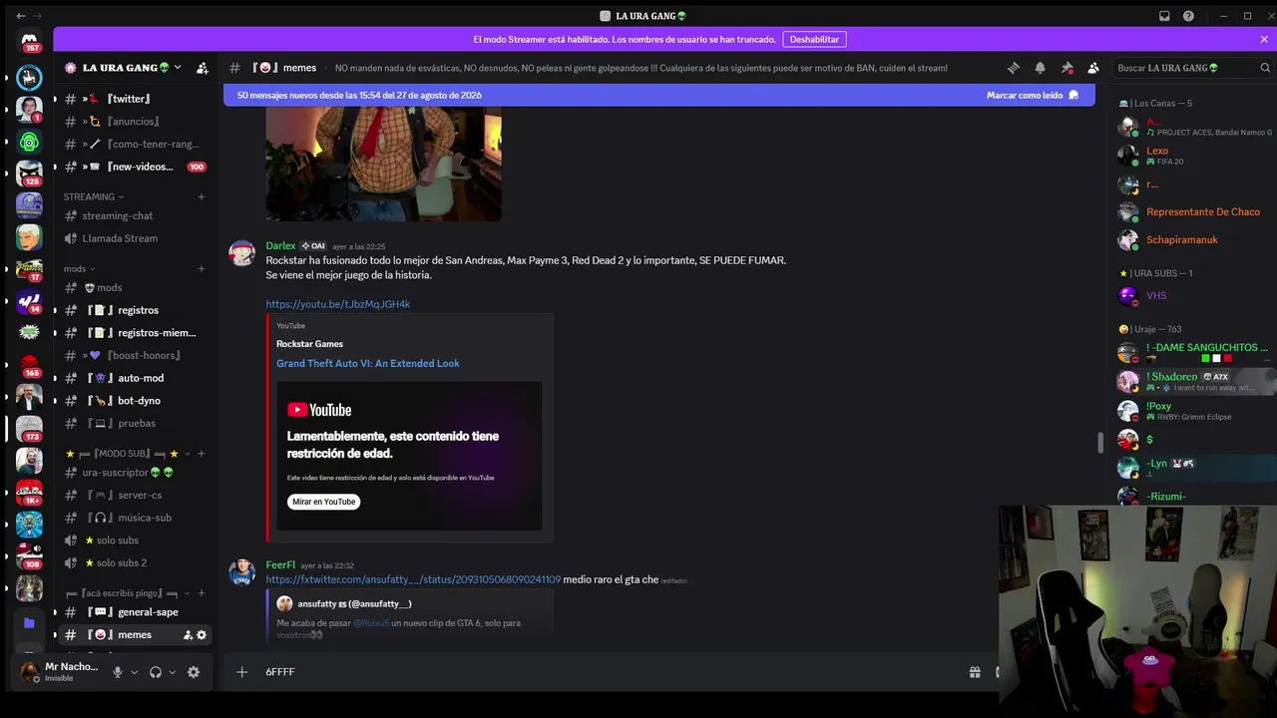Open Grand Theft Auto VI: An Extended Look link
Image resolution: width=1277 pixels, height=718 pixels.
point(368,364)
